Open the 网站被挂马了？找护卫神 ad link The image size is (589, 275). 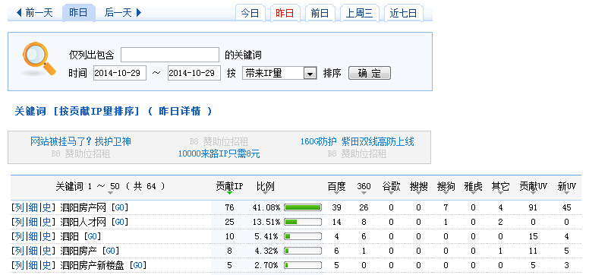80,142
